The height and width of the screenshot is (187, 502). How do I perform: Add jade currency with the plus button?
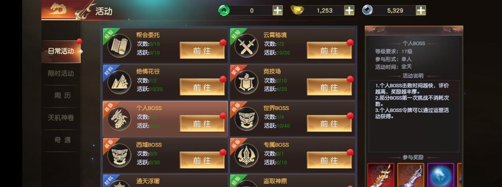[278, 10]
